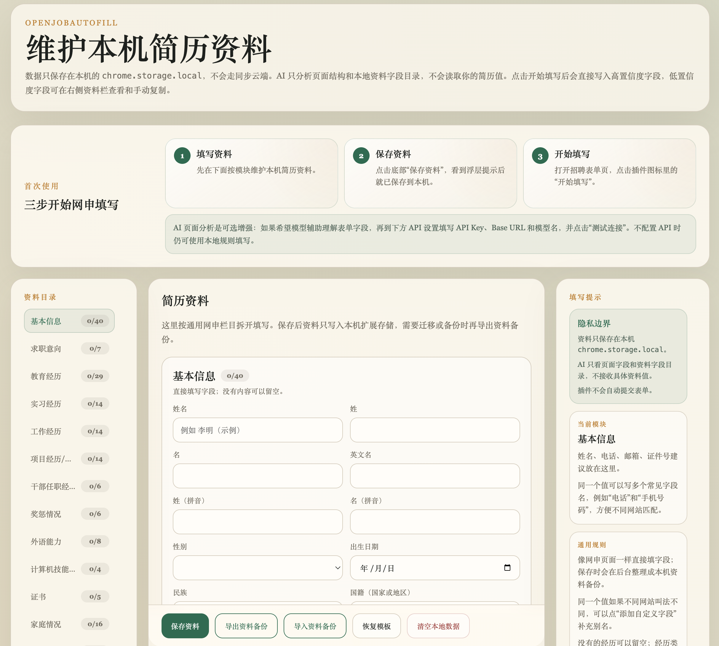719x646 pixels.
Task: Go to 教育经历 section
Action: (69, 376)
